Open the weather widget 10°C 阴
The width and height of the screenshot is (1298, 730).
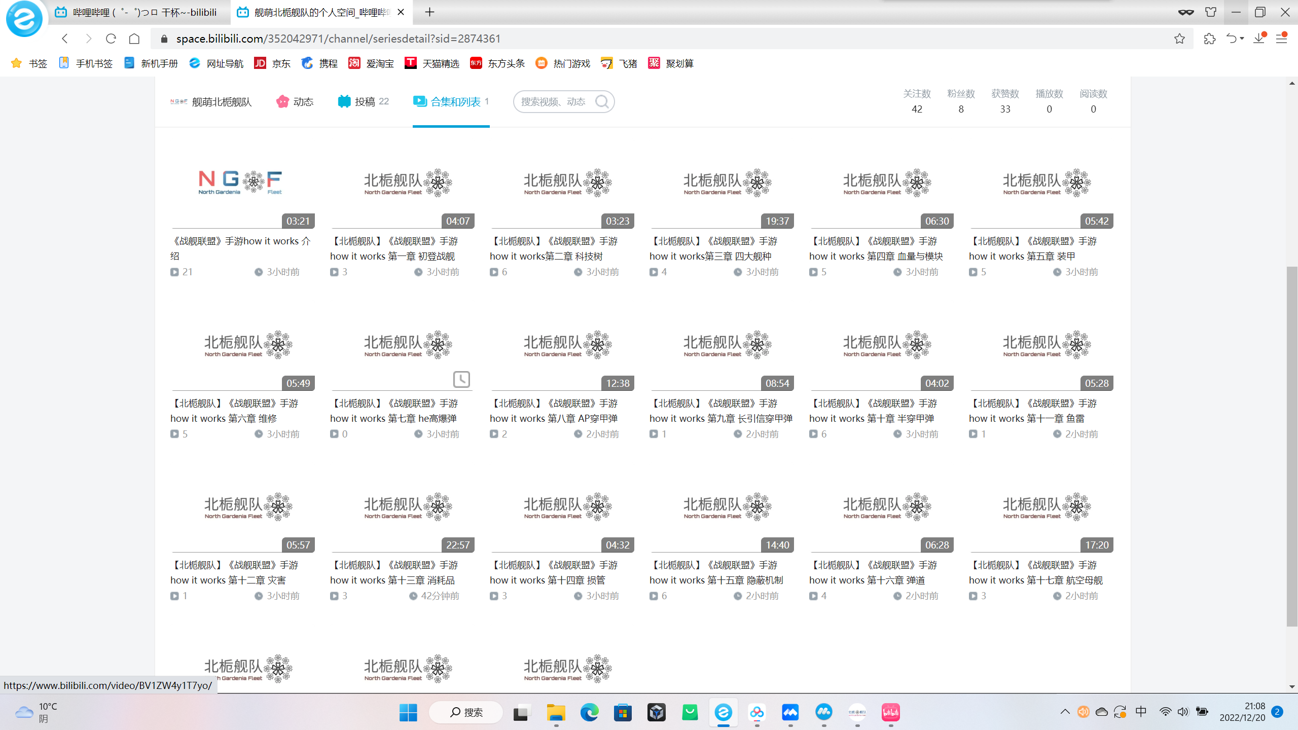(35, 712)
